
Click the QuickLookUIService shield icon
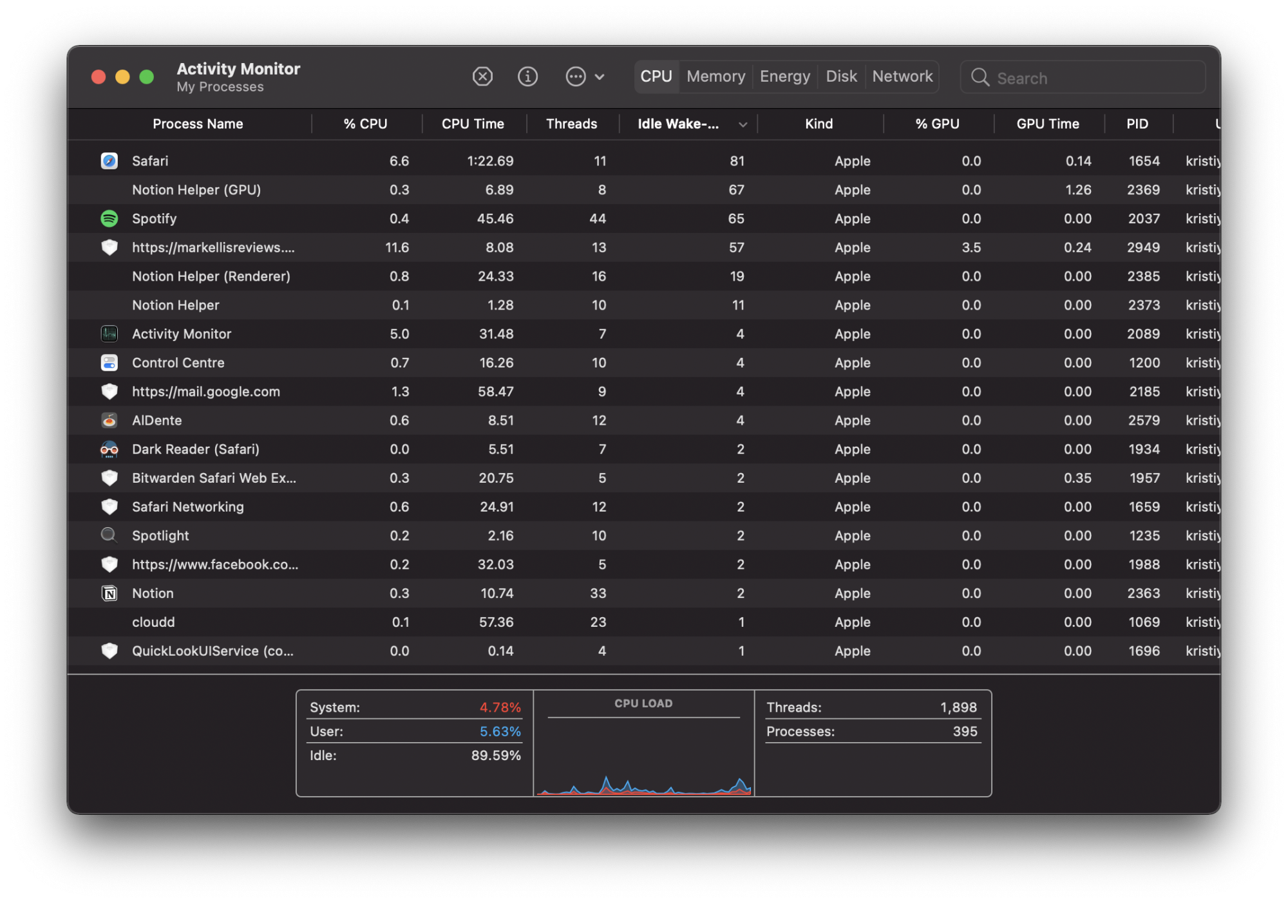tap(109, 651)
